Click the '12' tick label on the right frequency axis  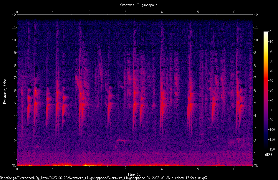256,15
